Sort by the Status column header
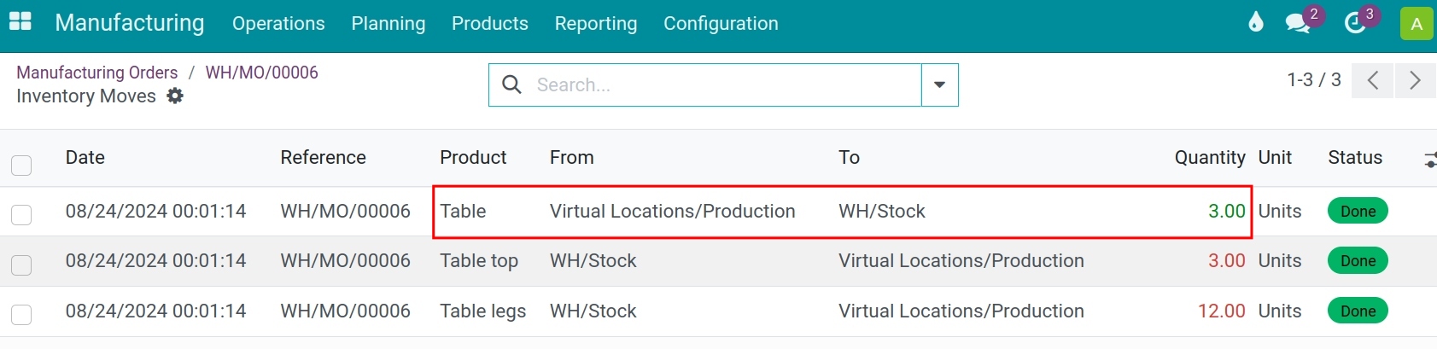Screen dimensions: 1437x349 tap(1355, 157)
